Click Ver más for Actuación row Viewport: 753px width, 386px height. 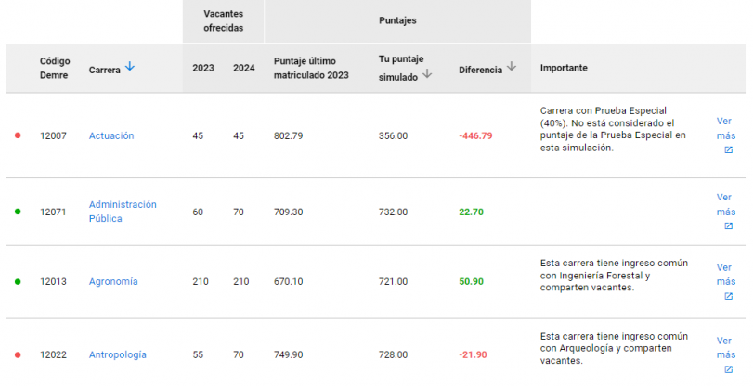(x=724, y=127)
